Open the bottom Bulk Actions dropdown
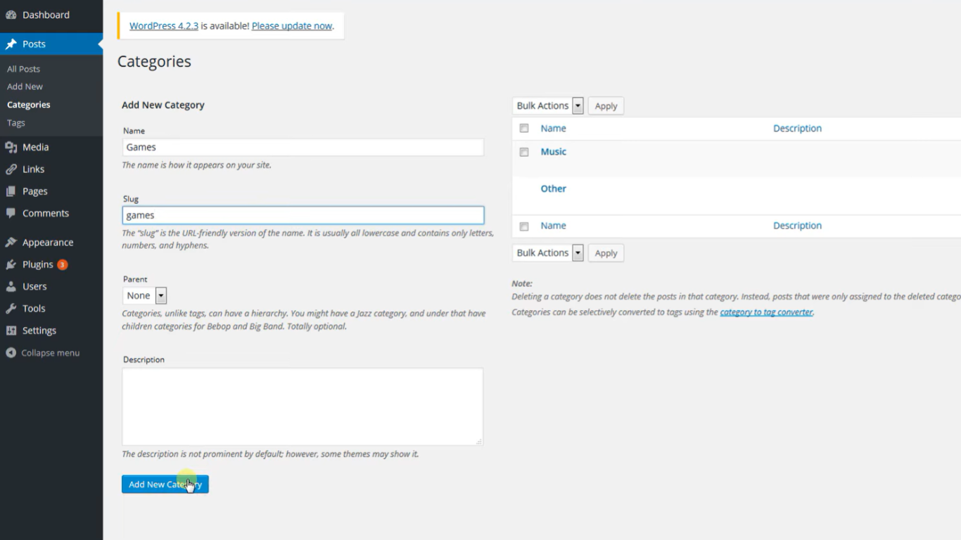Viewport: 961px width, 540px height. tap(548, 253)
